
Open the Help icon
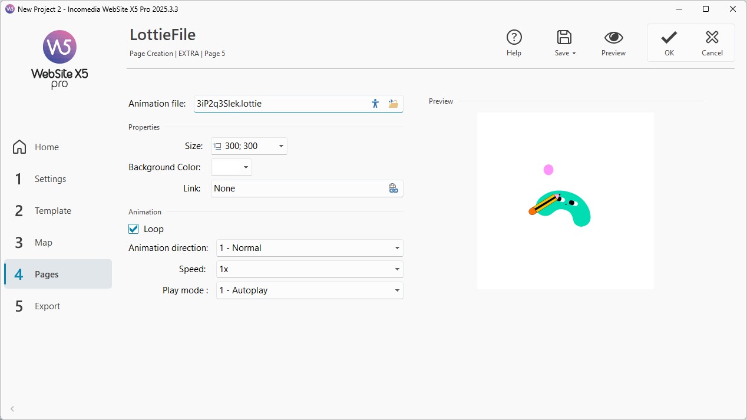514,38
